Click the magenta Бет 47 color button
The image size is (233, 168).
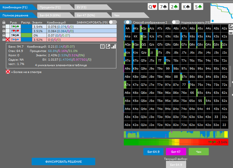176,152
